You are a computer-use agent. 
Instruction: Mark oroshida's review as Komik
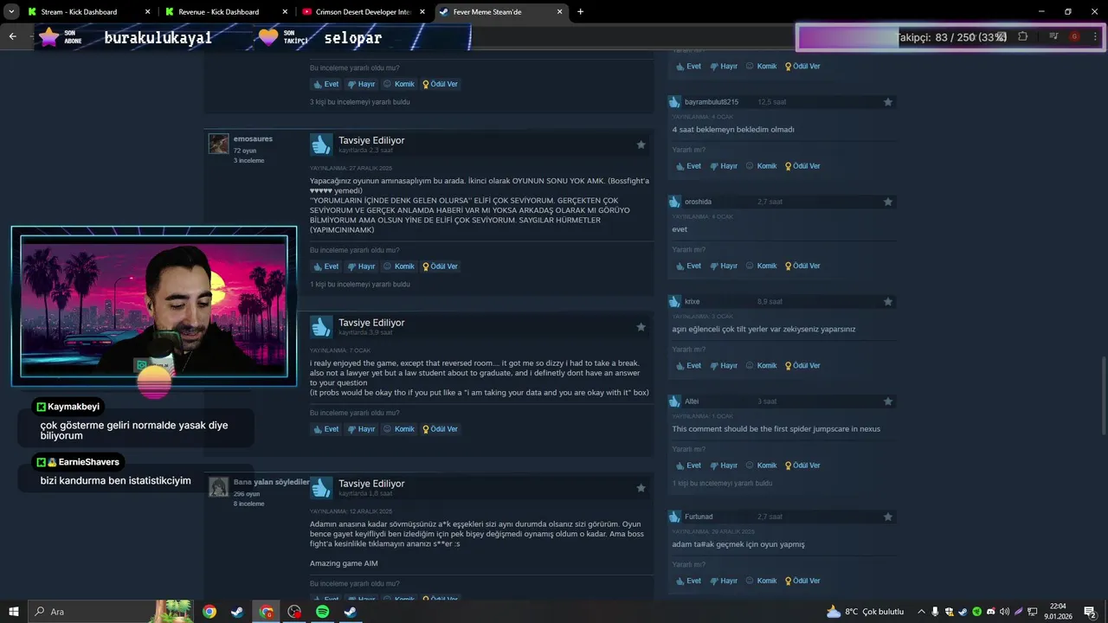tap(762, 266)
